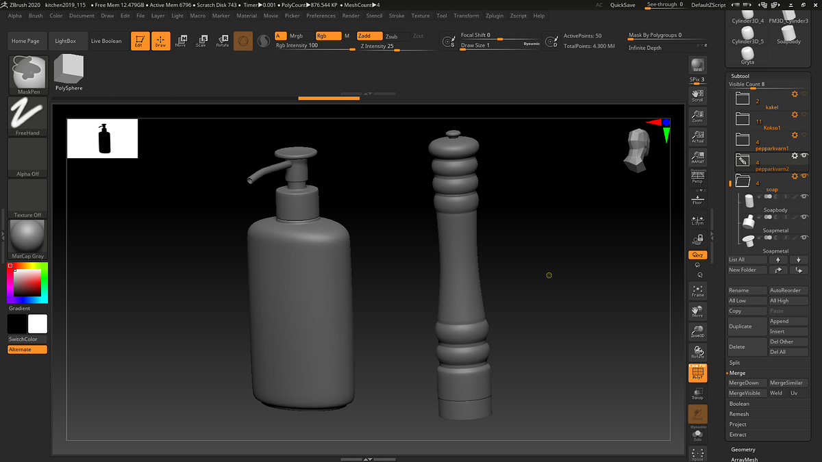Toggle PolyF line fill display
The image size is (822, 462).
[x=697, y=373]
